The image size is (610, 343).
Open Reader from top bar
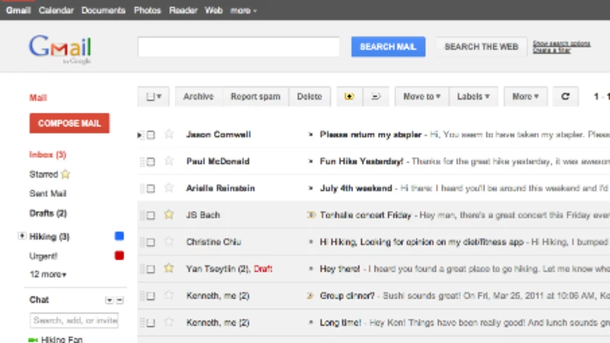pyautogui.click(x=183, y=11)
